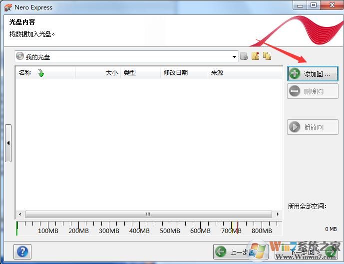
Task: Click the go up one folder icon
Action: pyautogui.click(x=255, y=56)
